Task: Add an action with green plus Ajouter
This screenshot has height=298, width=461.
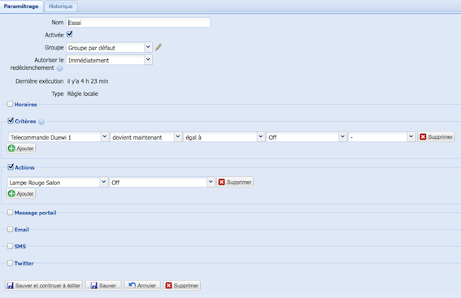Action: 21,193
